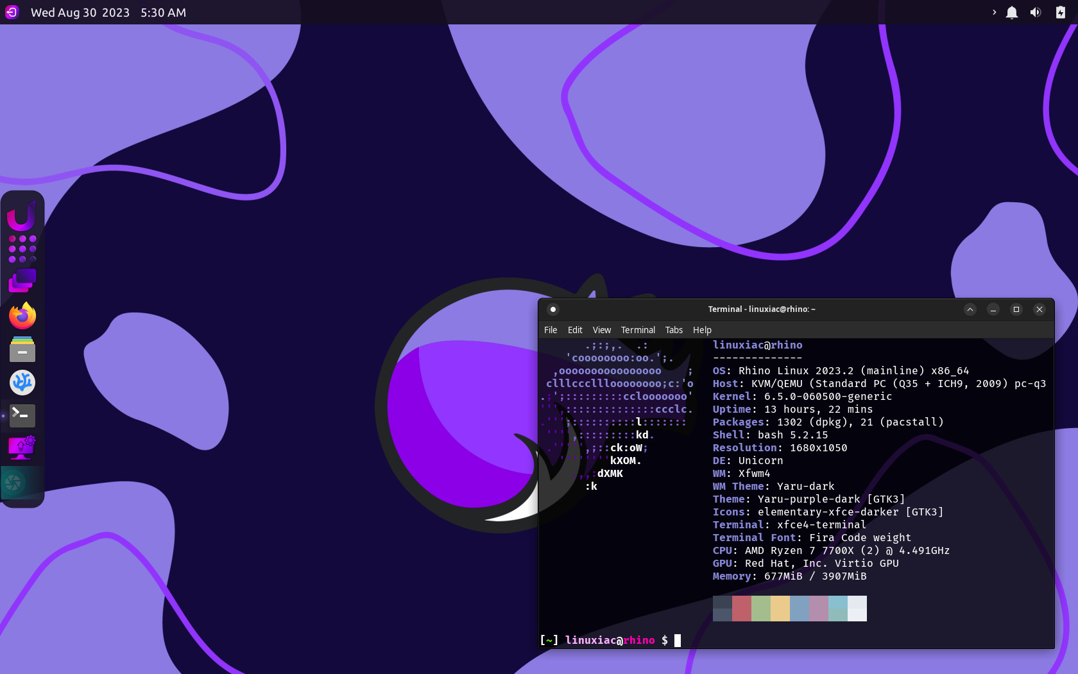The width and height of the screenshot is (1078, 674).
Task: Open the workspaces overview dock icon
Action: [22, 282]
